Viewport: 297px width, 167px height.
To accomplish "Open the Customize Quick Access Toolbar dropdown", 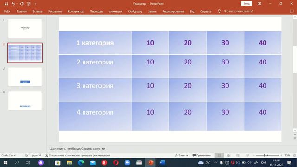I will (35, 4).
